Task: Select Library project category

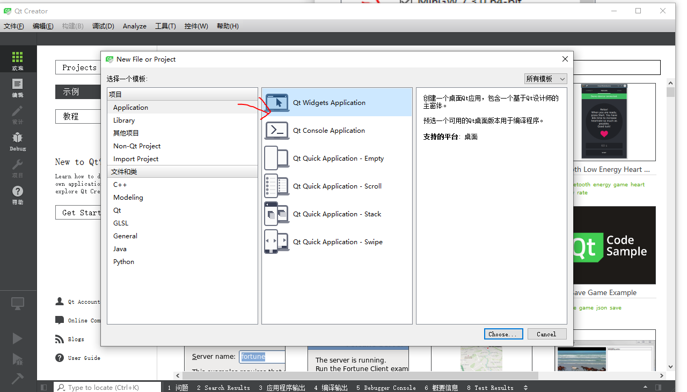Action: pos(182,120)
